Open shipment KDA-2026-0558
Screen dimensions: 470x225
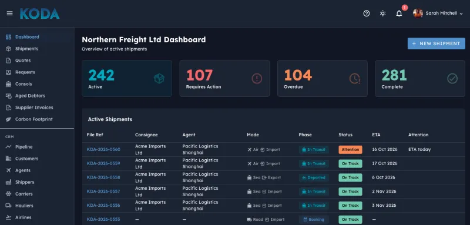tap(103, 177)
